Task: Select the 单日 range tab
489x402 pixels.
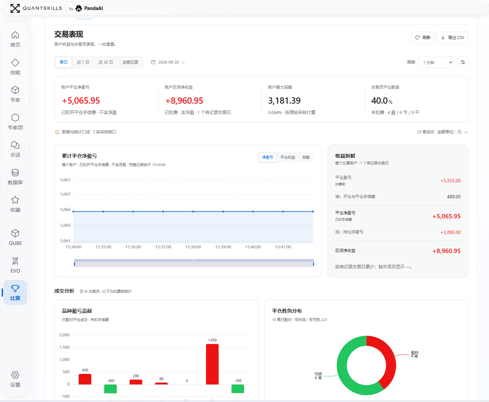Action: [64, 62]
